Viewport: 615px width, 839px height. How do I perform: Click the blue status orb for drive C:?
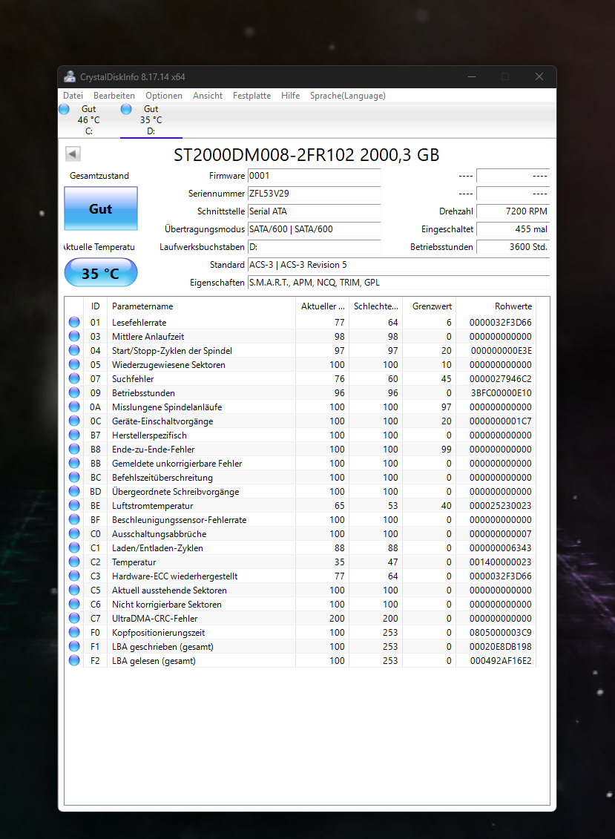pyautogui.click(x=65, y=109)
